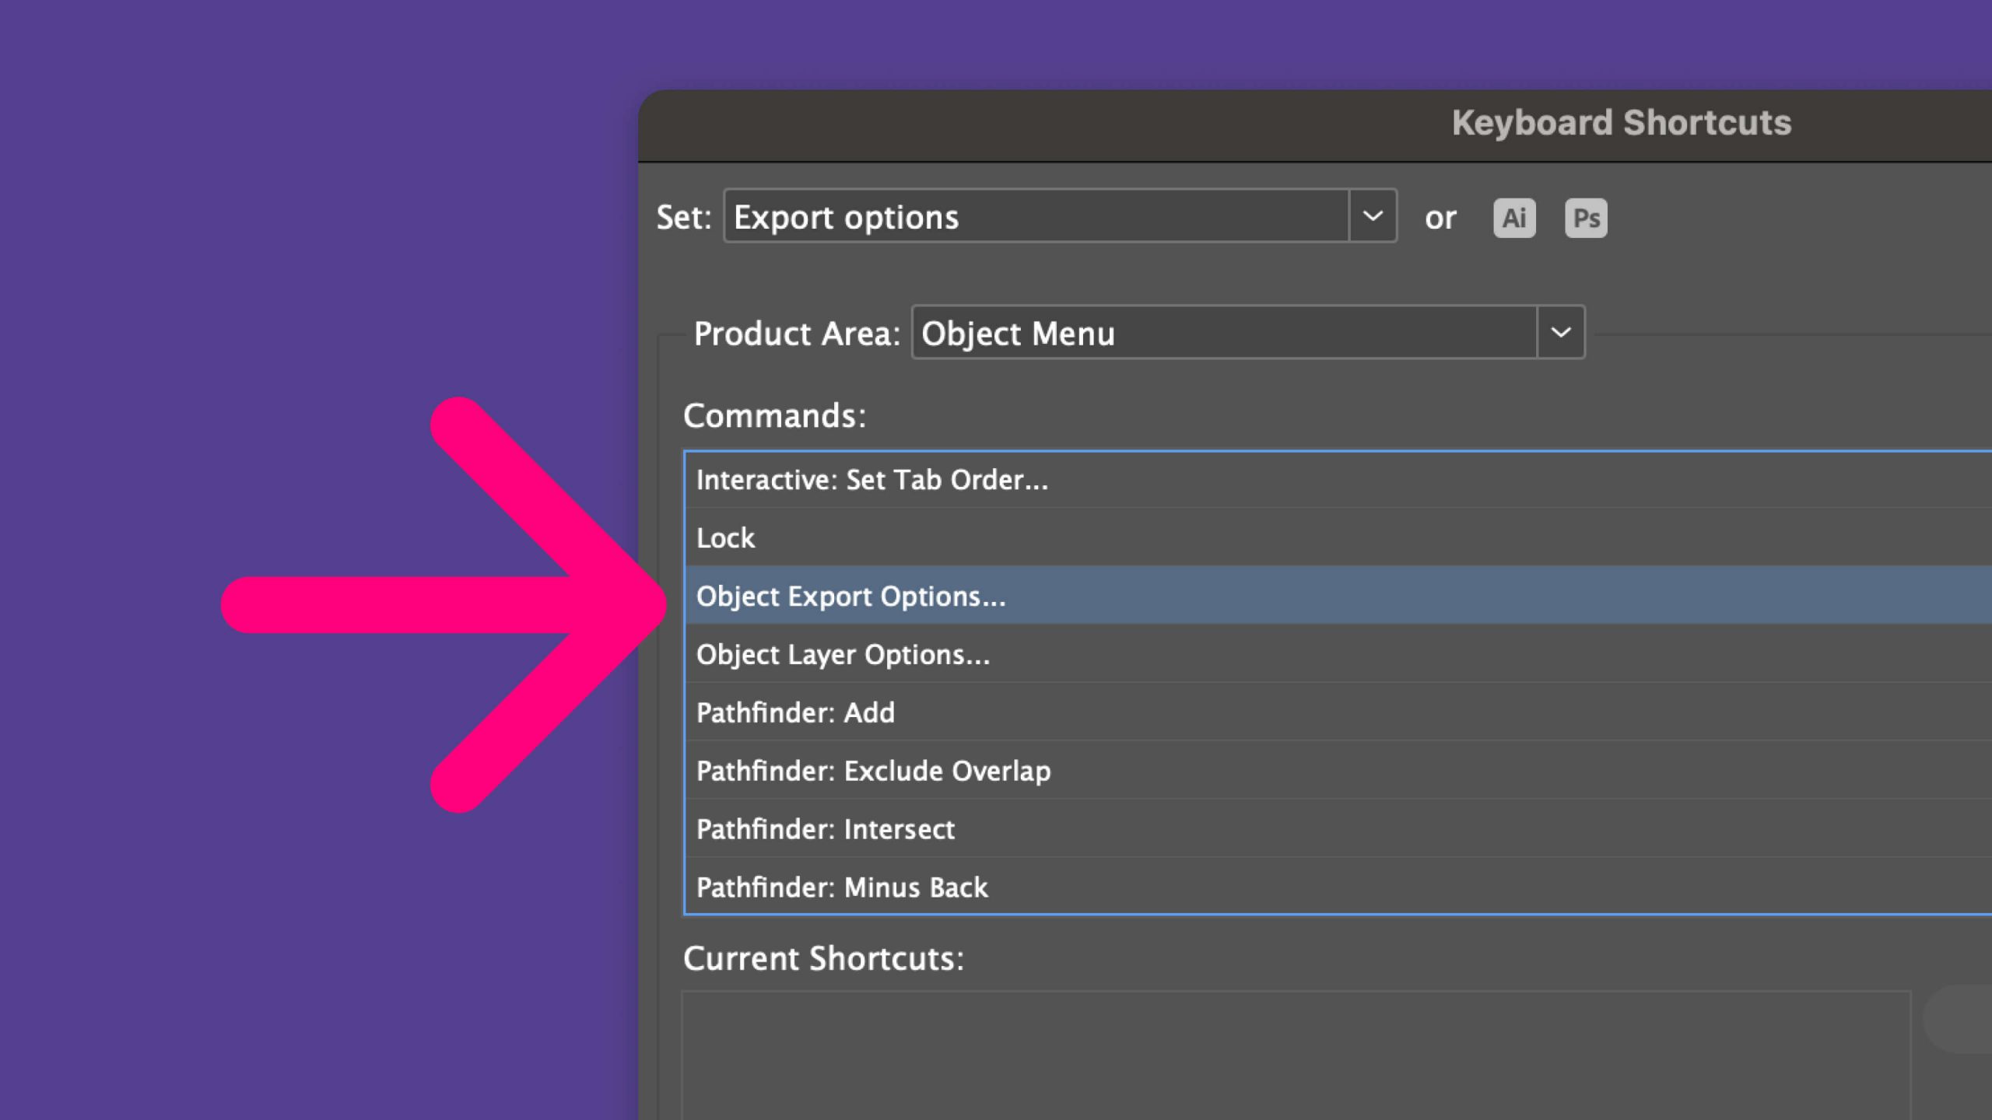Click the pink arrow graphic
Viewport: 1992px width, 1120px height.
389,605
